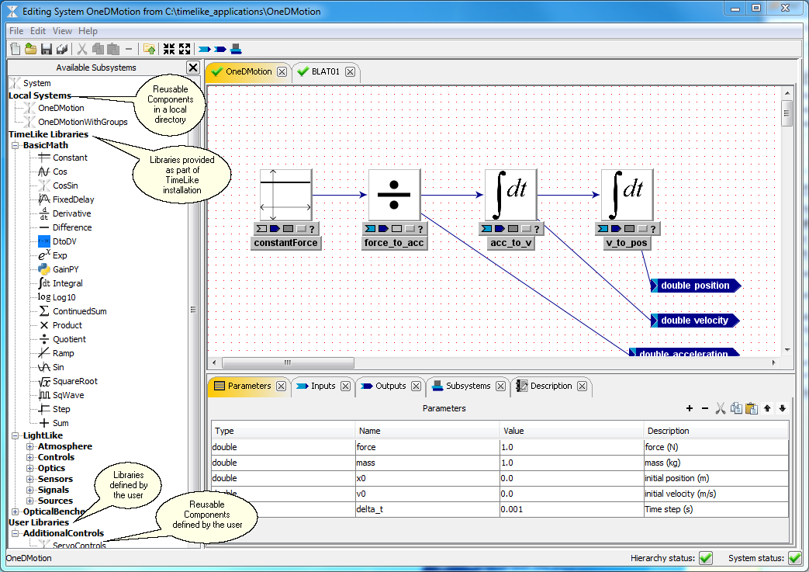Click the zoom-out arrows-outward toolbar icon

point(185,49)
